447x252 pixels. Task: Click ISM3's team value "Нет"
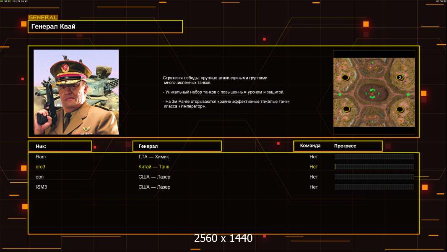click(314, 187)
